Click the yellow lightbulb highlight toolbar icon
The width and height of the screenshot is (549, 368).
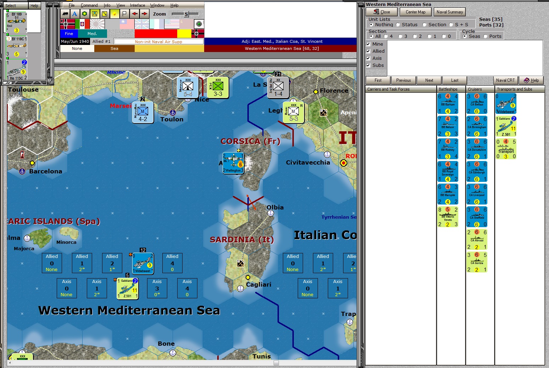point(114,14)
